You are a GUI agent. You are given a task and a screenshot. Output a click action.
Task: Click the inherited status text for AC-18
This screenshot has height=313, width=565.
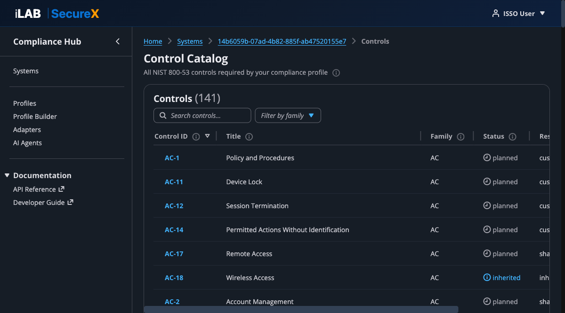[507, 278]
